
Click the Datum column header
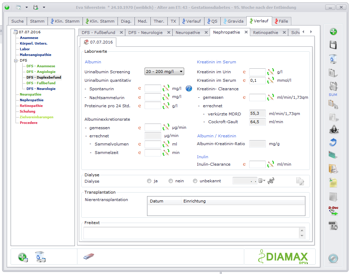(x=164, y=201)
